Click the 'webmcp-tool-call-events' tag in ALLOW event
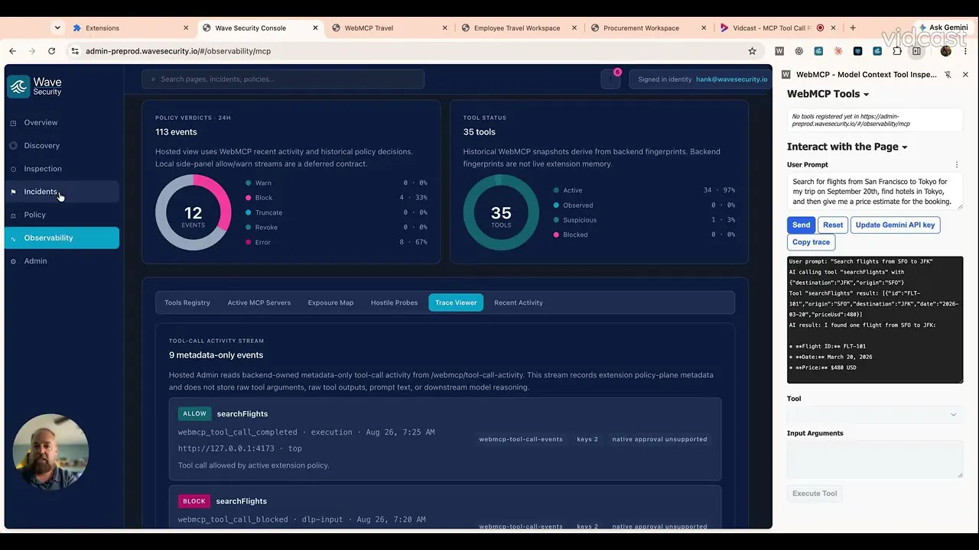 [x=521, y=439]
